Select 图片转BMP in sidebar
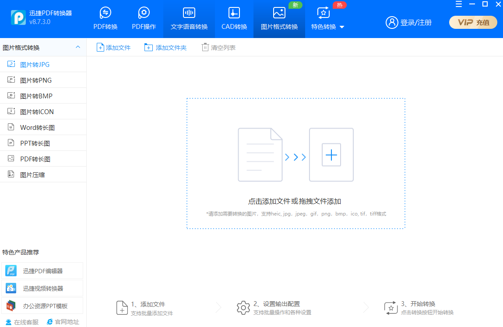The height and width of the screenshot is (327, 503). [x=43, y=96]
